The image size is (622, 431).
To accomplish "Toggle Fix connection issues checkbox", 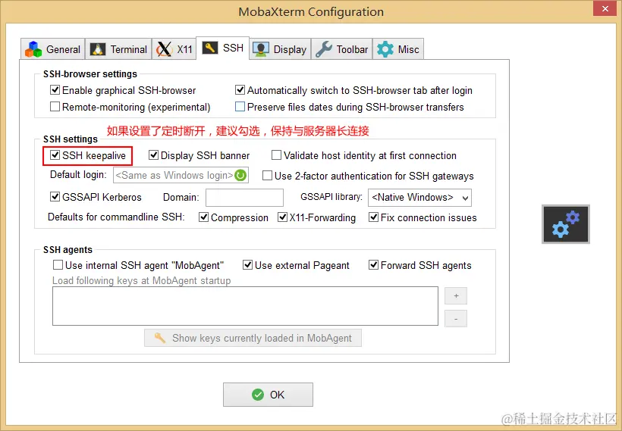I will point(374,217).
